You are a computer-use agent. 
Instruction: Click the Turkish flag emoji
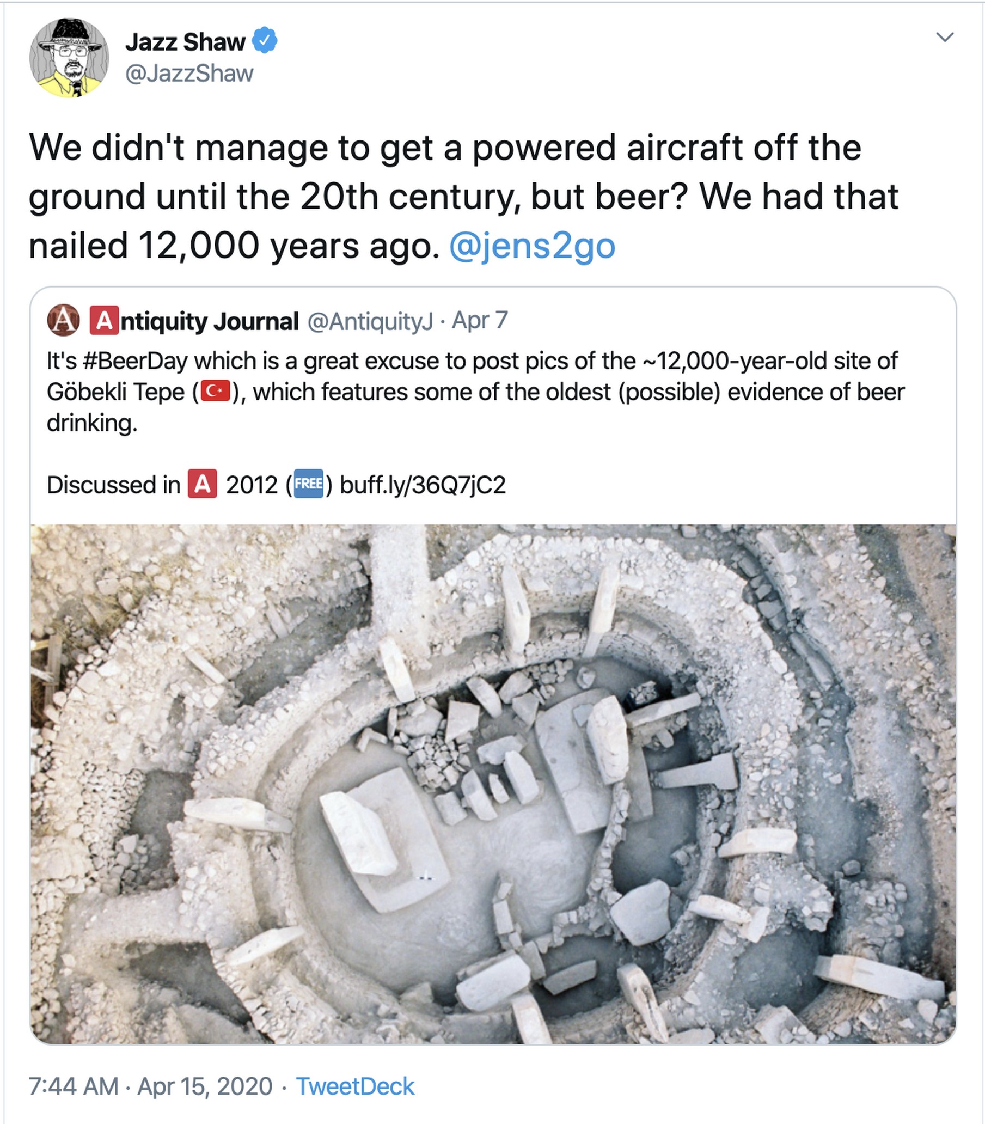click(215, 392)
